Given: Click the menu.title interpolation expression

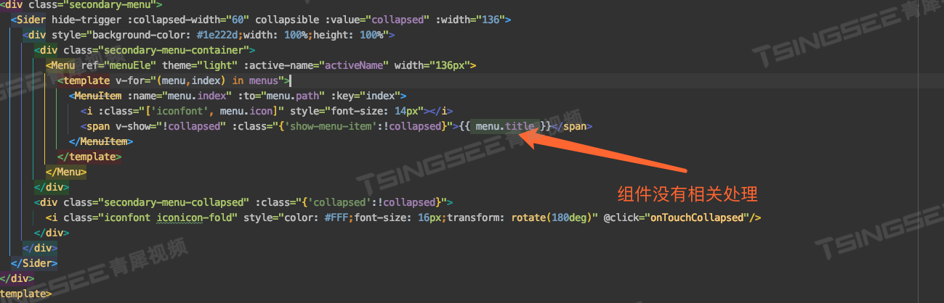Looking at the screenshot, I should 504,126.
